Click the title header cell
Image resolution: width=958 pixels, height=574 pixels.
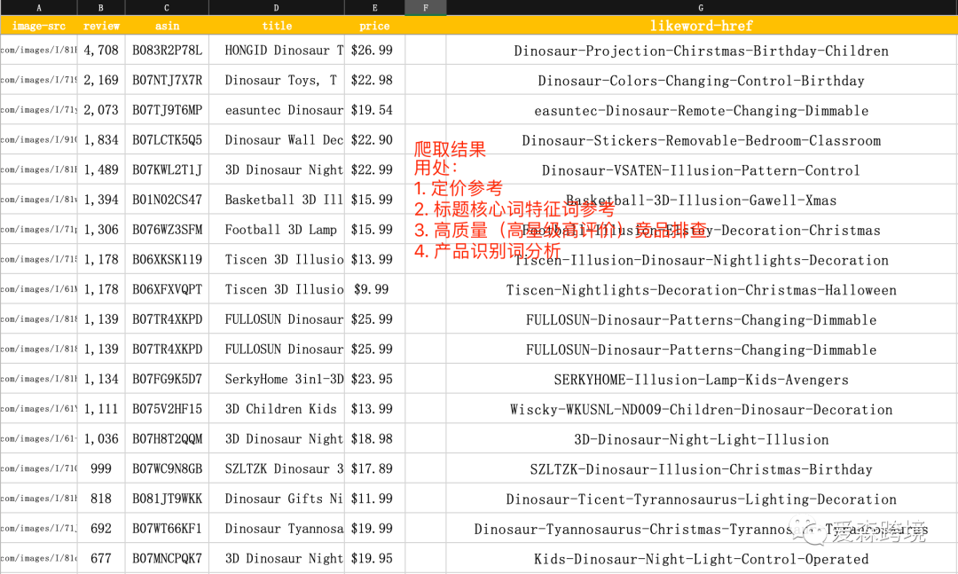[x=276, y=26]
